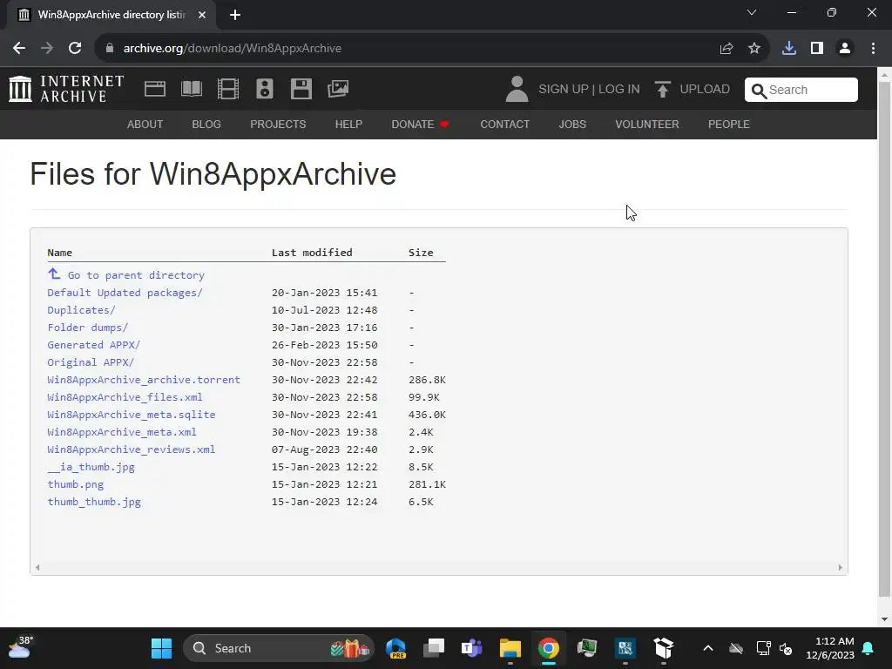This screenshot has height=669, width=892.
Task: Open the Images icon in header
Action: (338, 89)
